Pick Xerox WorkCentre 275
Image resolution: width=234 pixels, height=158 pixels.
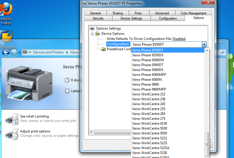click(x=168, y=119)
